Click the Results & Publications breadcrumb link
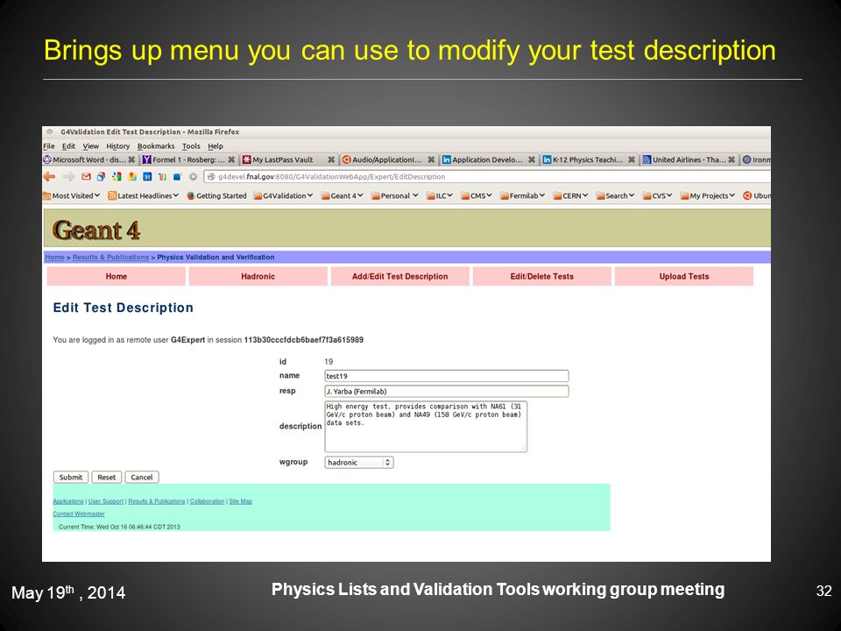Viewport: 841px width, 631px height. point(110,257)
